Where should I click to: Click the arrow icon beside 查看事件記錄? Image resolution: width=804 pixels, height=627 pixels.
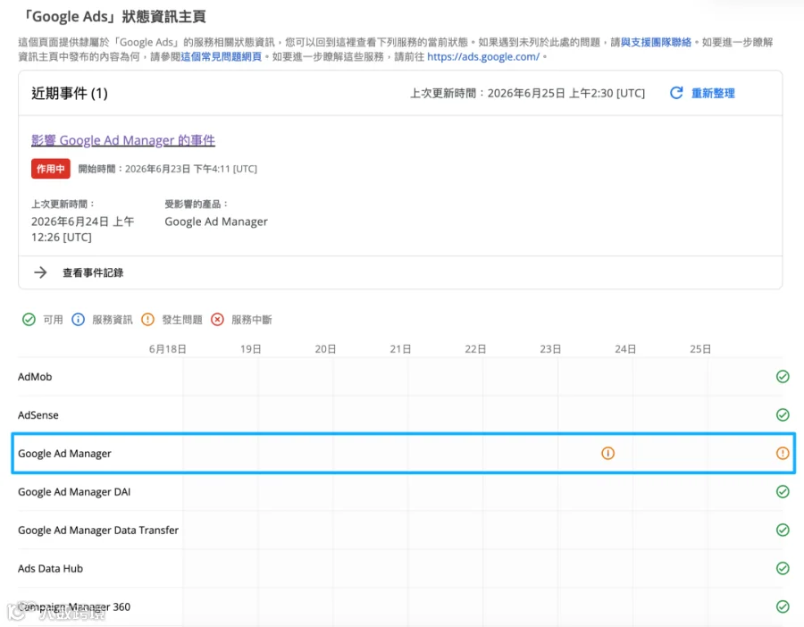pyautogui.click(x=40, y=272)
